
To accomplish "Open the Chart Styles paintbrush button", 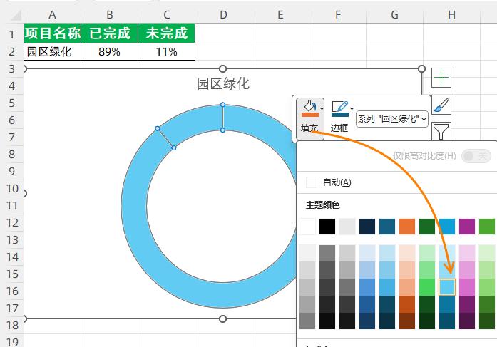I will [441, 105].
